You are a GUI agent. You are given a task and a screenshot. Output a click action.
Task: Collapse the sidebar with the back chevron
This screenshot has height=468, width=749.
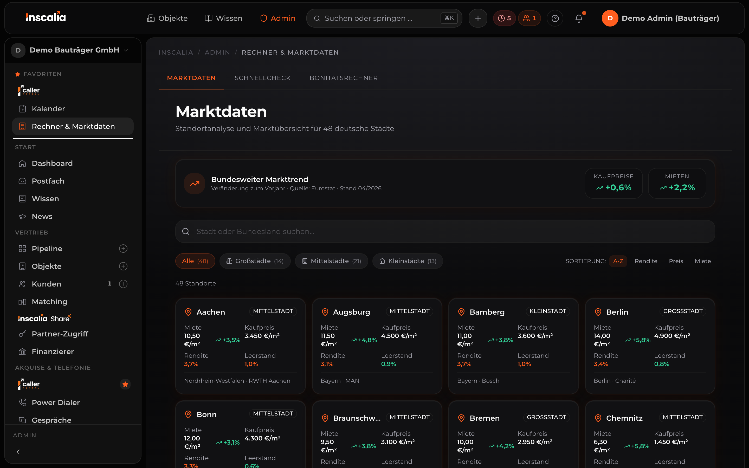point(18,452)
